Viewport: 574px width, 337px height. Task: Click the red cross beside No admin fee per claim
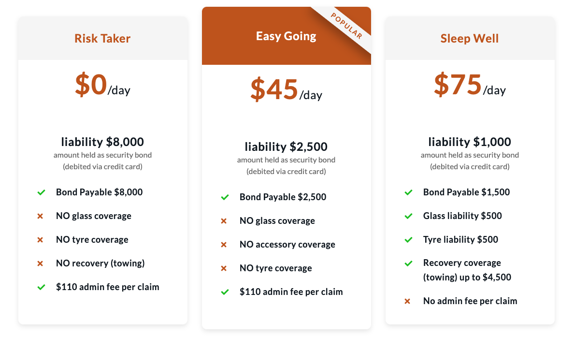click(x=407, y=302)
